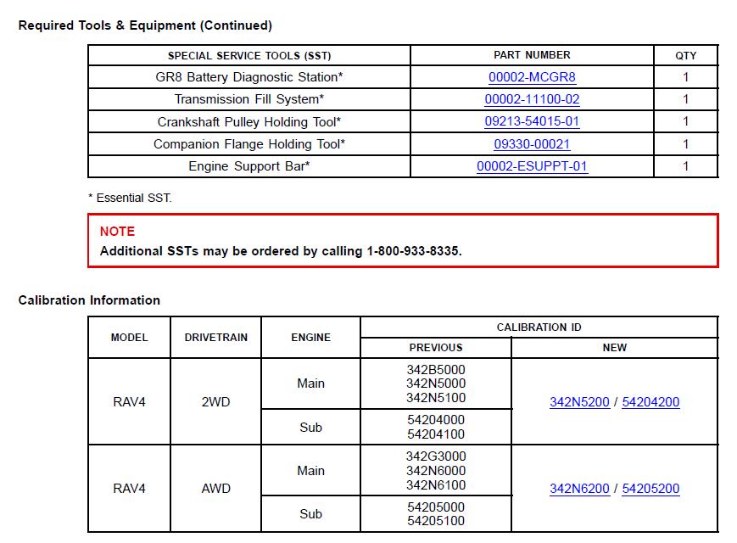This screenshot has width=737, height=543.
Task: Select the Transmission Fill System cell
Action: pos(249,99)
